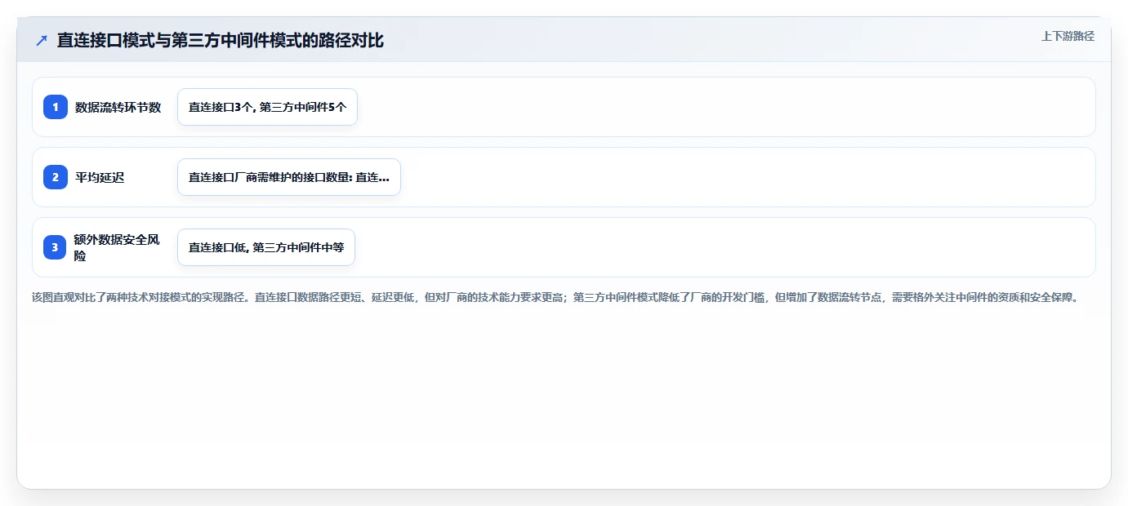
Task: Open the 直连接口低, 第三方中间件中等 chip
Action: pyautogui.click(x=266, y=247)
